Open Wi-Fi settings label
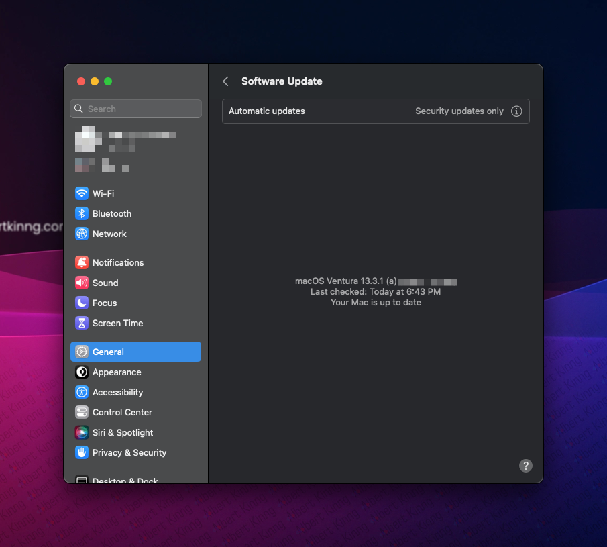Viewport: 607px width, 547px height. coord(103,193)
